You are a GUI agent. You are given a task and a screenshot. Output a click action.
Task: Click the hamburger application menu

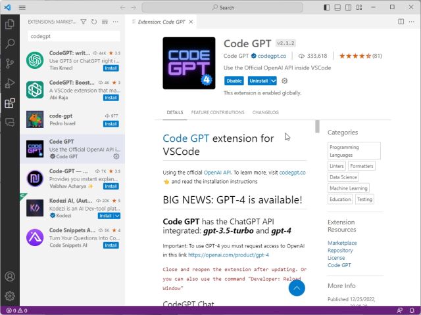pyautogui.click(x=22, y=7)
